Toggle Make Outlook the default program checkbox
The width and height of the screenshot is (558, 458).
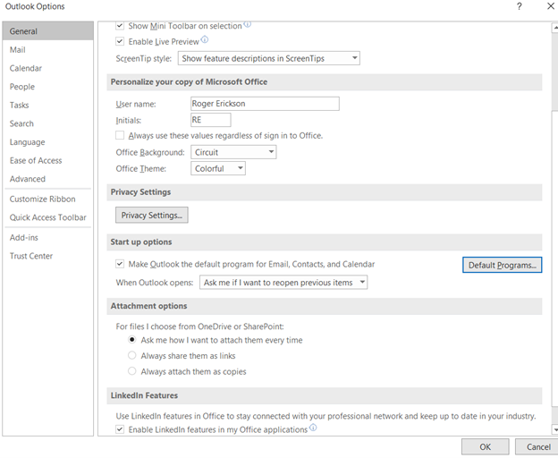(121, 264)
